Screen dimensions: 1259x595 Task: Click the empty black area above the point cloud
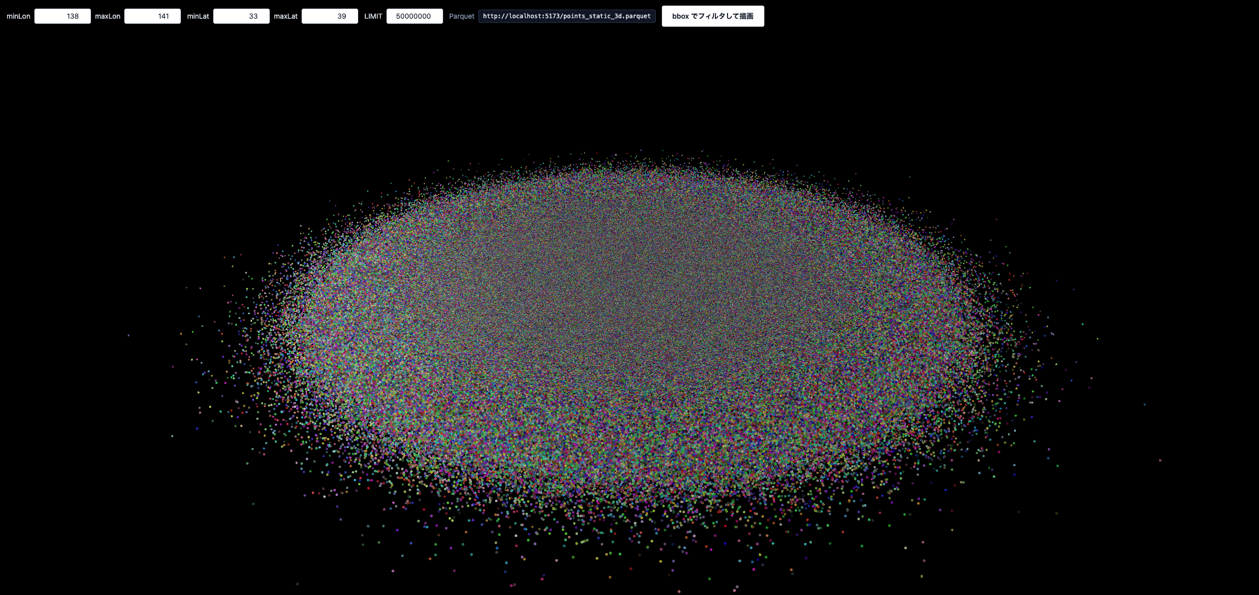(632, 86)
